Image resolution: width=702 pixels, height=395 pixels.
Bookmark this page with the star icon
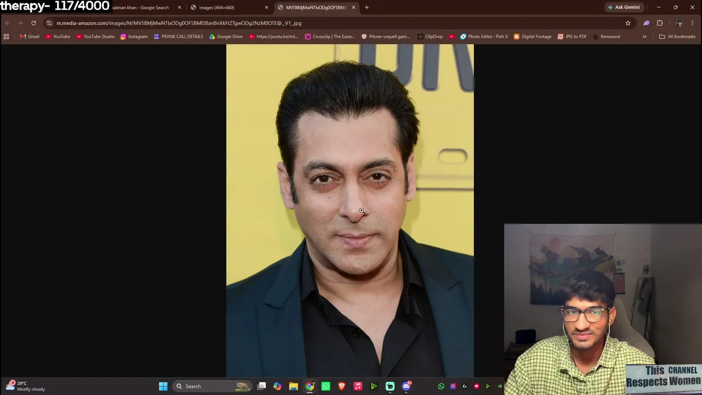[628, 23]
